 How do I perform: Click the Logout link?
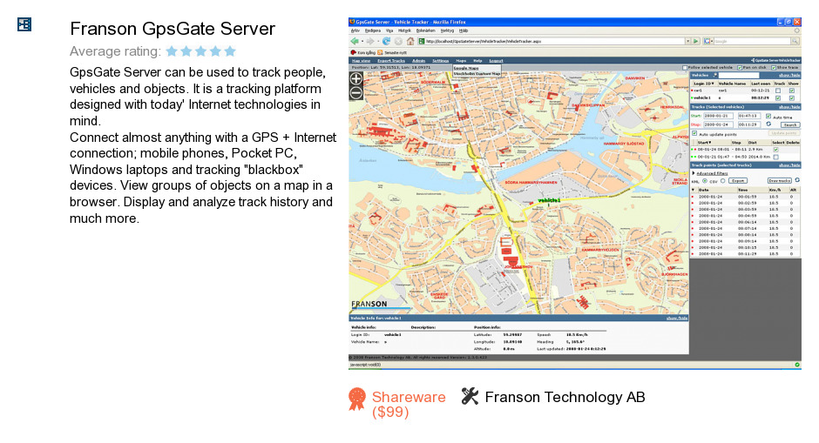tap(496, 61)
